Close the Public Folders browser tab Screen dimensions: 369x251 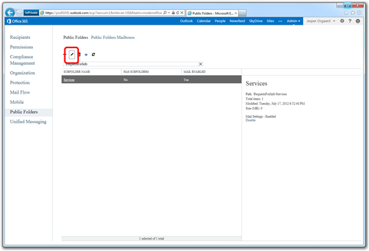[235, 13]
